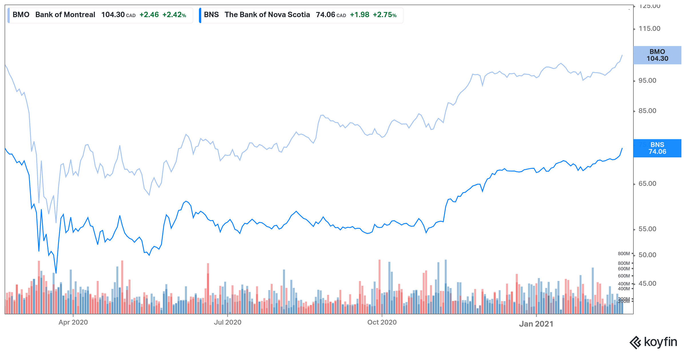This screenshot has height=354, width=686.
Task: Click the BNS 74.06 axis price tag
Action: click(x=657, y=148)
